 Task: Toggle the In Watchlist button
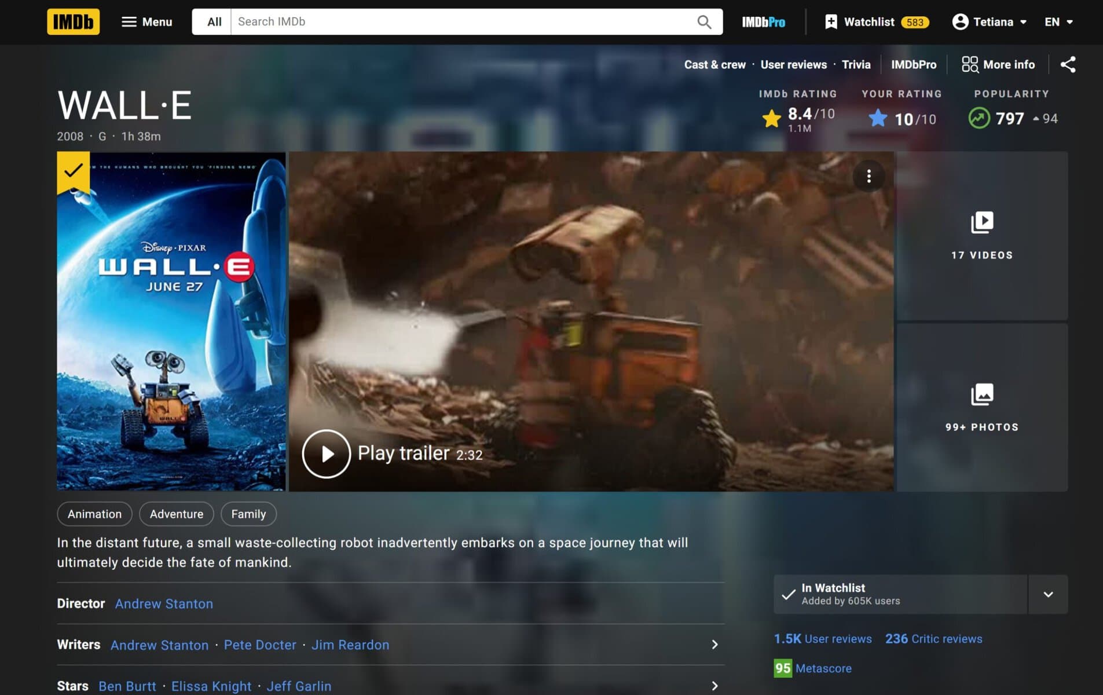coord(900,594)
